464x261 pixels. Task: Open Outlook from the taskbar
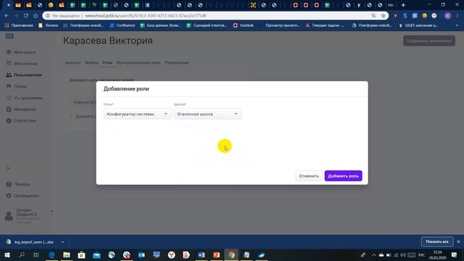tap(141, 254)
